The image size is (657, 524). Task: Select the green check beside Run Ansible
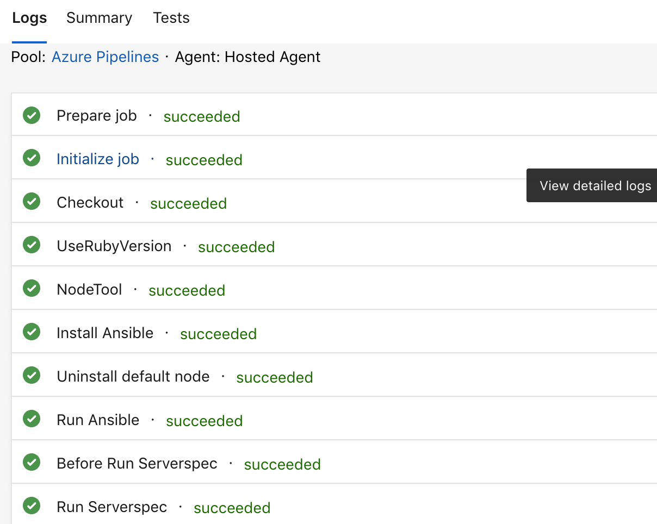31,419
